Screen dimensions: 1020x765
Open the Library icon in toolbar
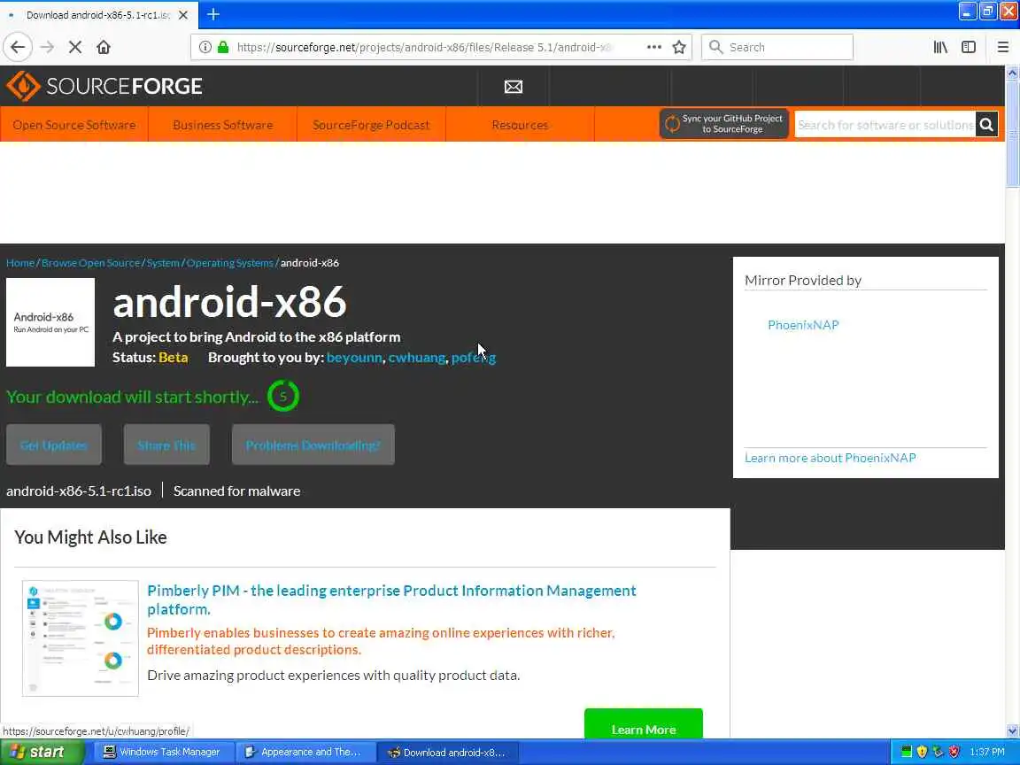pos(940,47)
